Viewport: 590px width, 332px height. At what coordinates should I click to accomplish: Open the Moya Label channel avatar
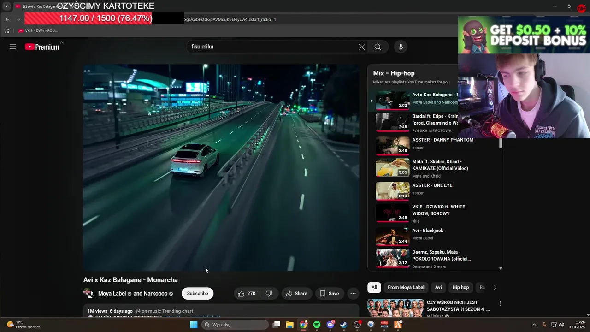88,293
